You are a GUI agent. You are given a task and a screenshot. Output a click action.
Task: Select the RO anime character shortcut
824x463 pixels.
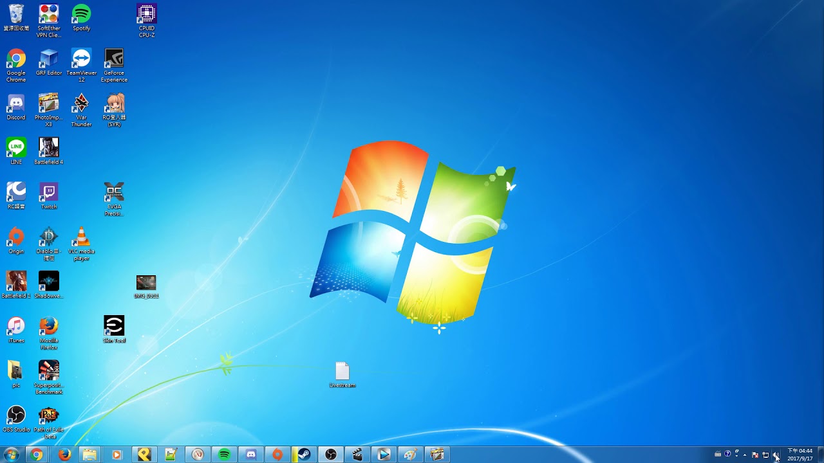(114, 110)
